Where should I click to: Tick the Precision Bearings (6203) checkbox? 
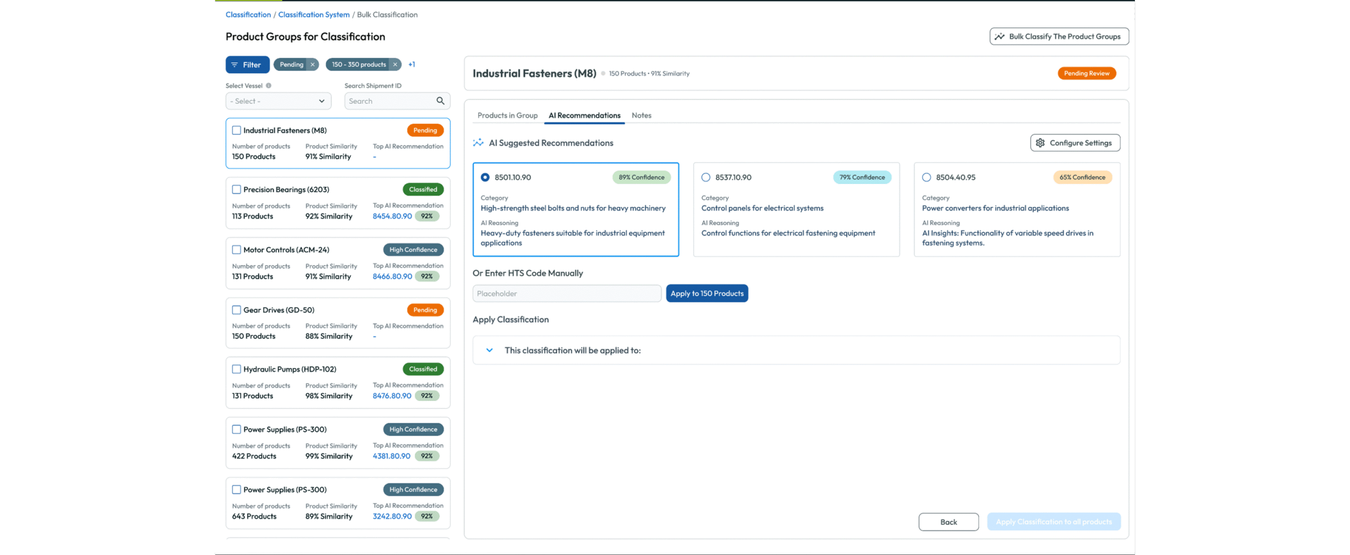237,189
